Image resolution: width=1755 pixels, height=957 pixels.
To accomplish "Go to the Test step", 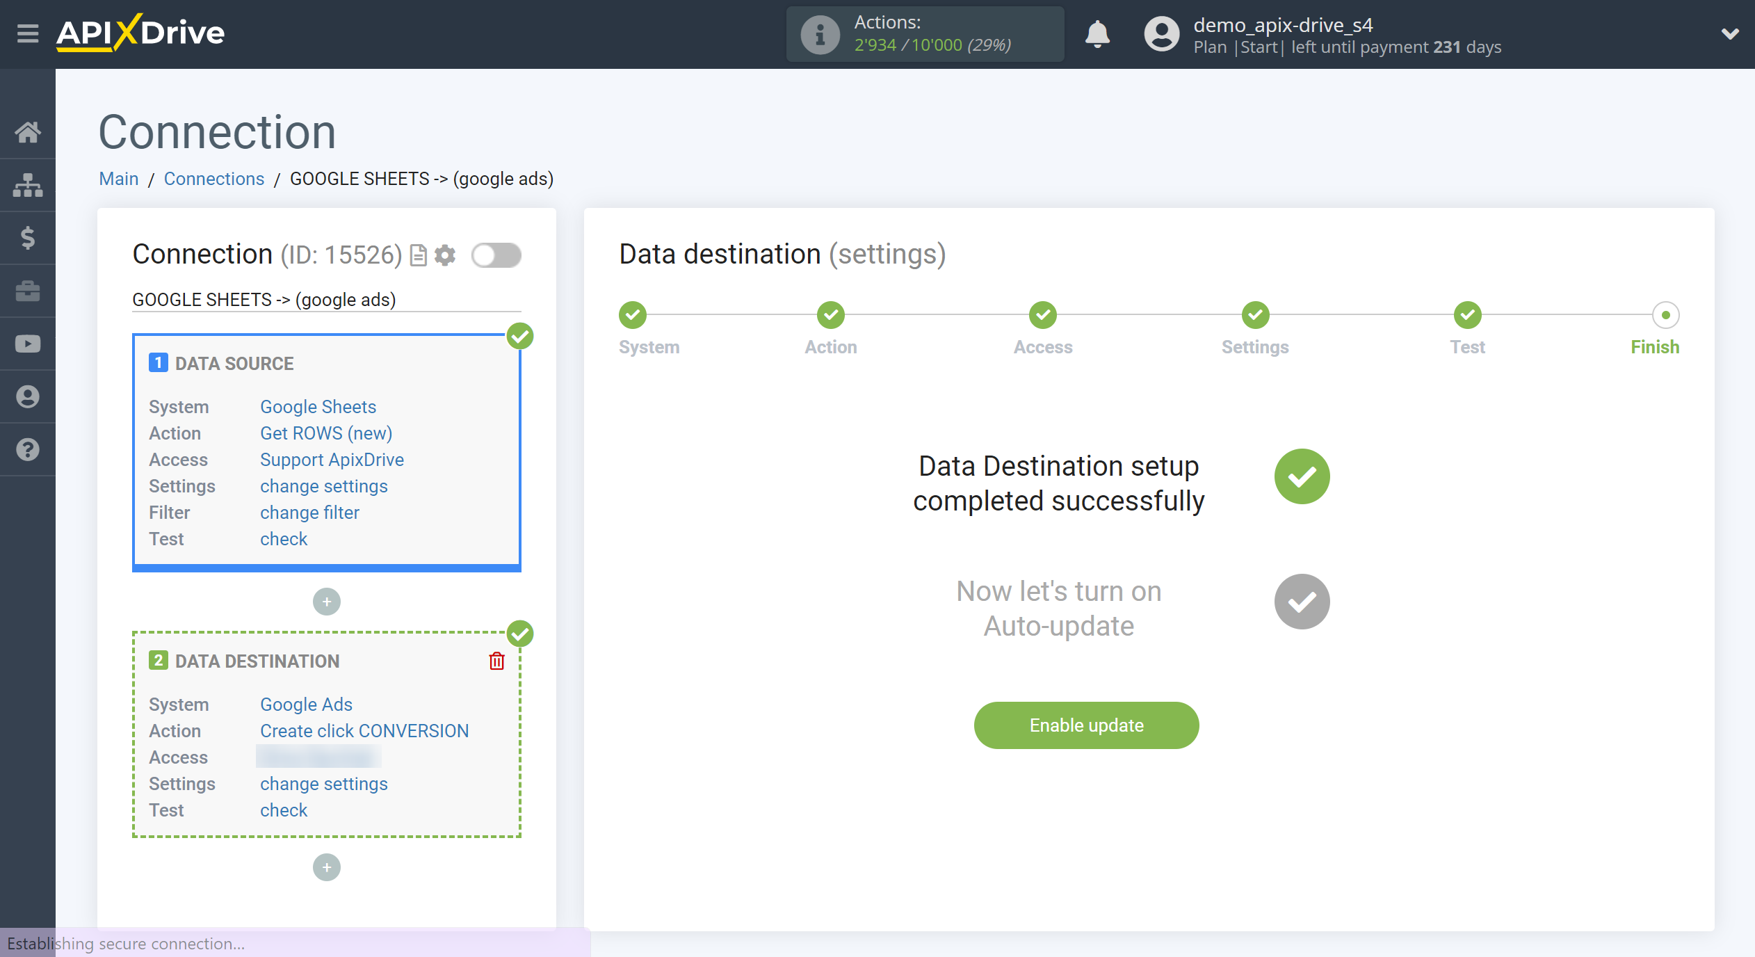I will coord(1468,315).
